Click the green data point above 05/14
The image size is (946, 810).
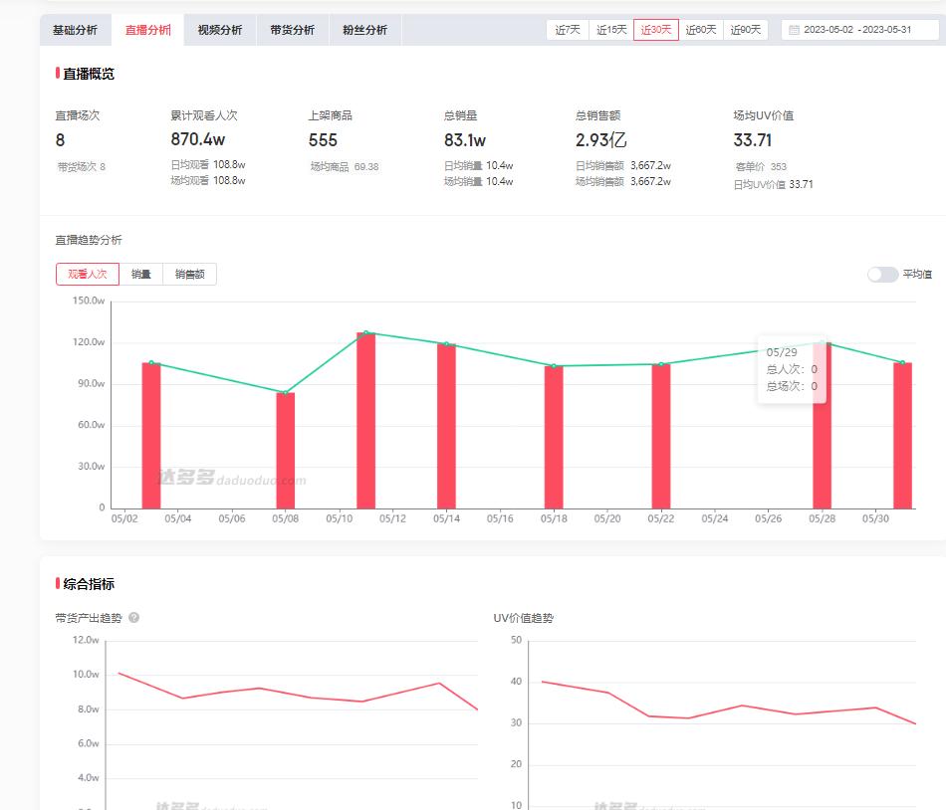click(446, 344)
